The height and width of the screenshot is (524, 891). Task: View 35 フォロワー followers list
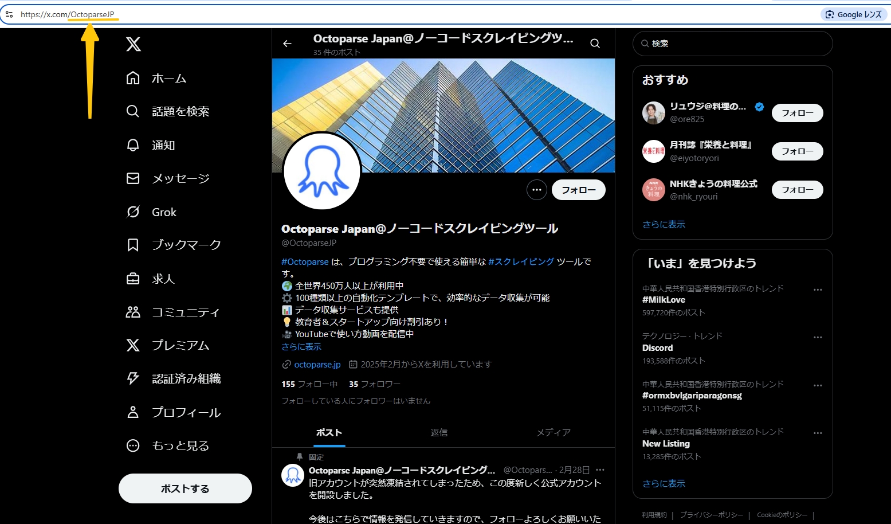(375, 384)
